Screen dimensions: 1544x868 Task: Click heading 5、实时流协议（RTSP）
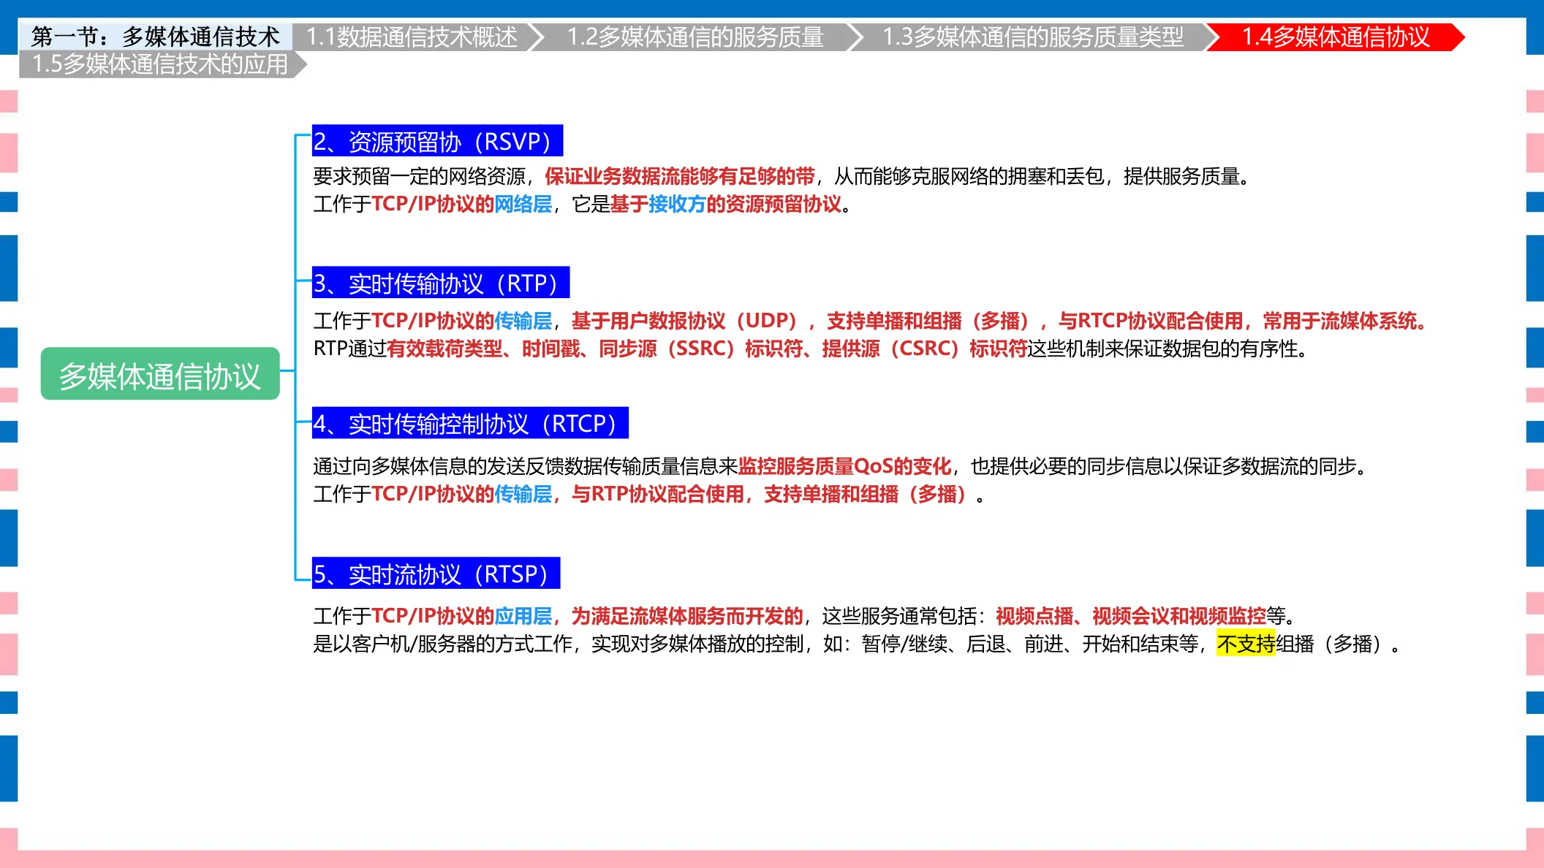click(436, 574)
